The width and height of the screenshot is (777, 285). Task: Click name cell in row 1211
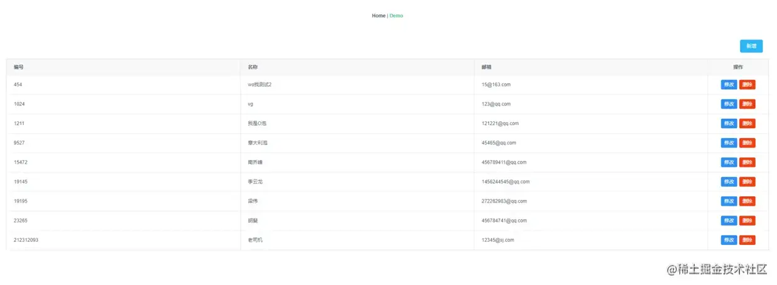tap(357, 123)
